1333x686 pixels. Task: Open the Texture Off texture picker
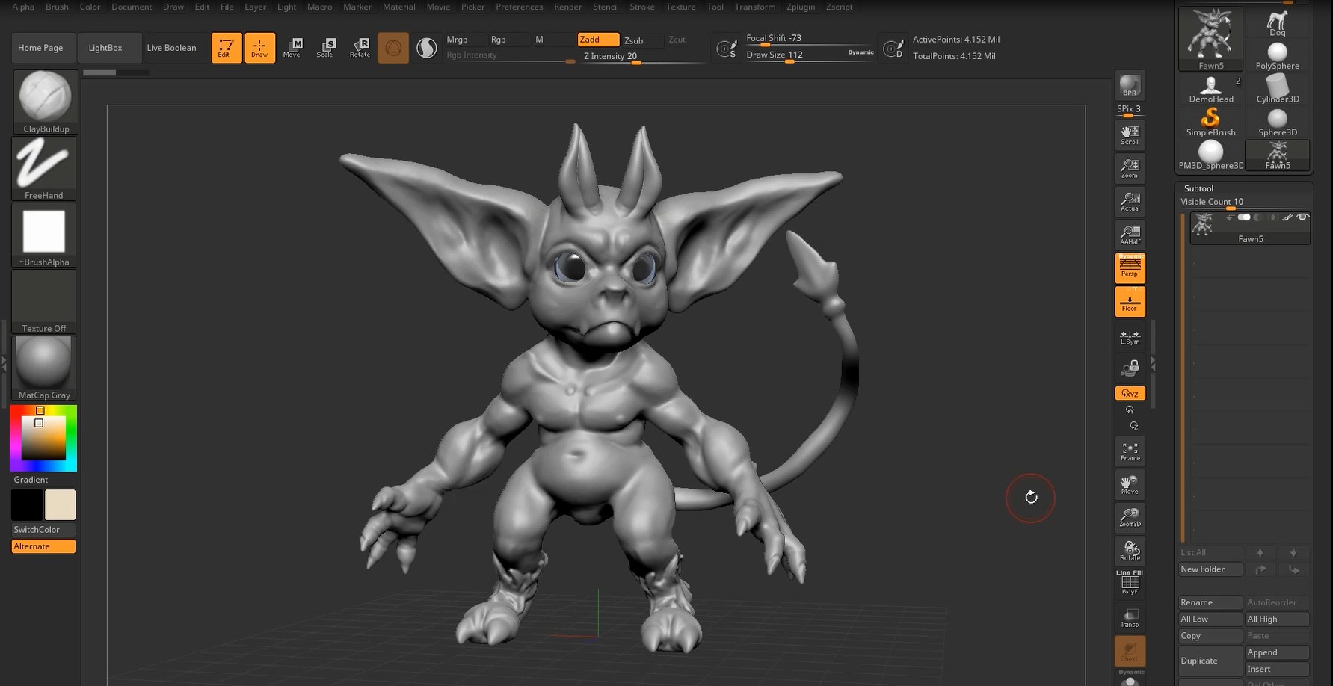click(44, 302)
